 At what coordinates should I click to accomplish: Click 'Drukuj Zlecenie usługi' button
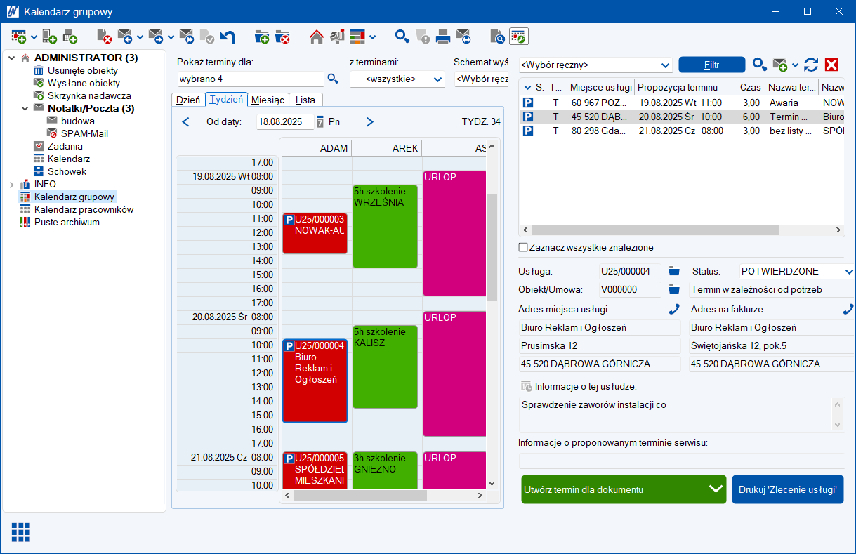[x=787, y=489]
